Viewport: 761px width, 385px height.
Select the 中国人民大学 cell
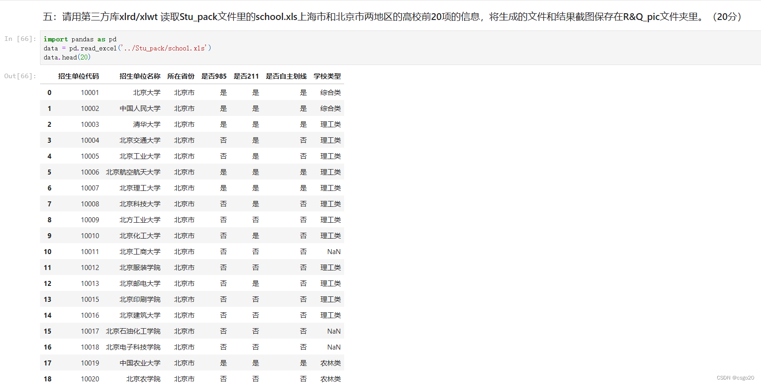click(140, 109)
